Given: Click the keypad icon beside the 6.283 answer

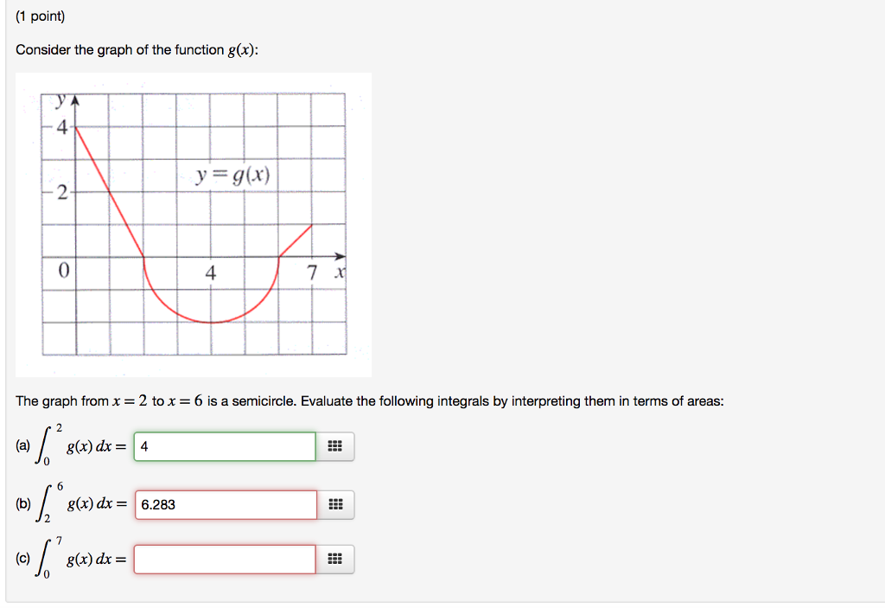Looking at the screenshot, I should [336, 504].
